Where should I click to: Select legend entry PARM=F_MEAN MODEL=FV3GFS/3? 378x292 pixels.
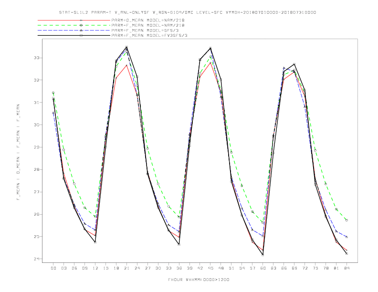click(149, 35)
